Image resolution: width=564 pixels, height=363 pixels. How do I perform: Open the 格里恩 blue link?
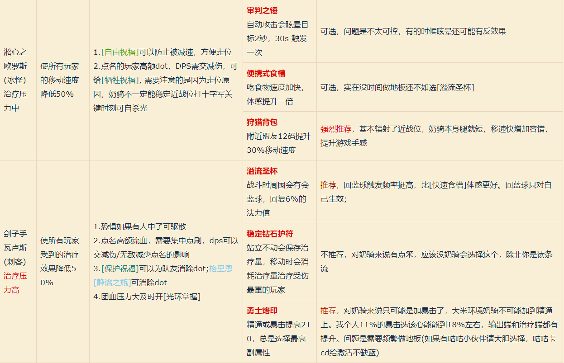coord(221,269)
